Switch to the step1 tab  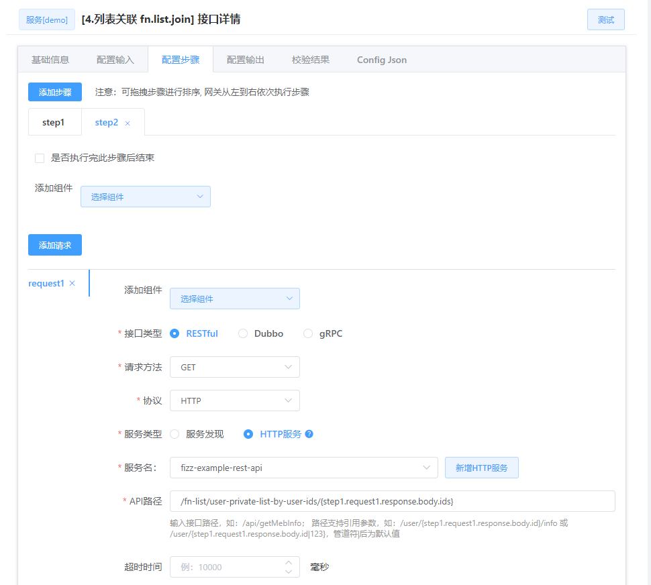point(54,123)
